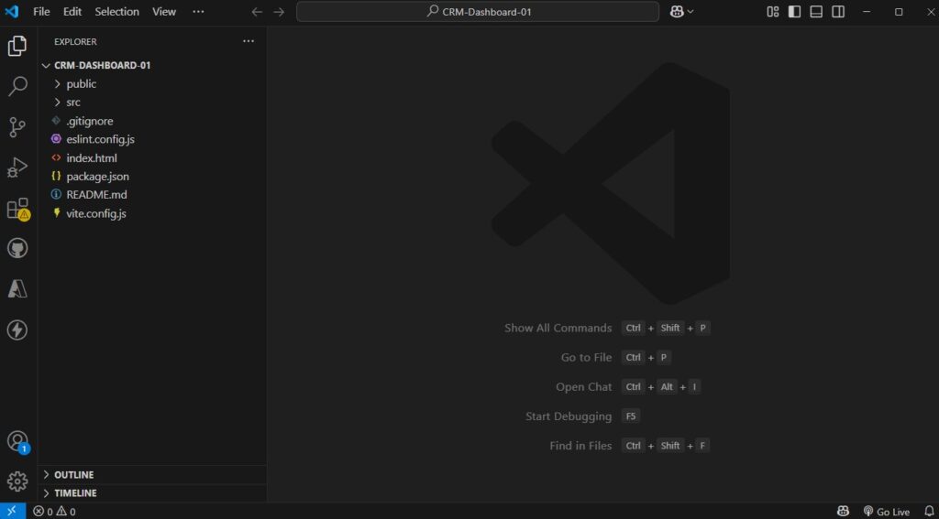Open the Accounts icon
The height and width of the screenshot is (519, 939).
pyautogui.click(x=17, y=441)
